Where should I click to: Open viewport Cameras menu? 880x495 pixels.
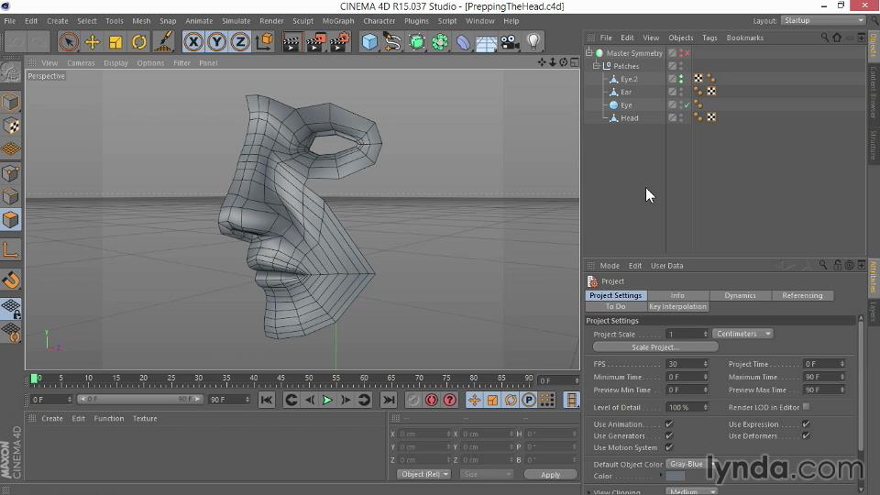[x=81, y=63]
